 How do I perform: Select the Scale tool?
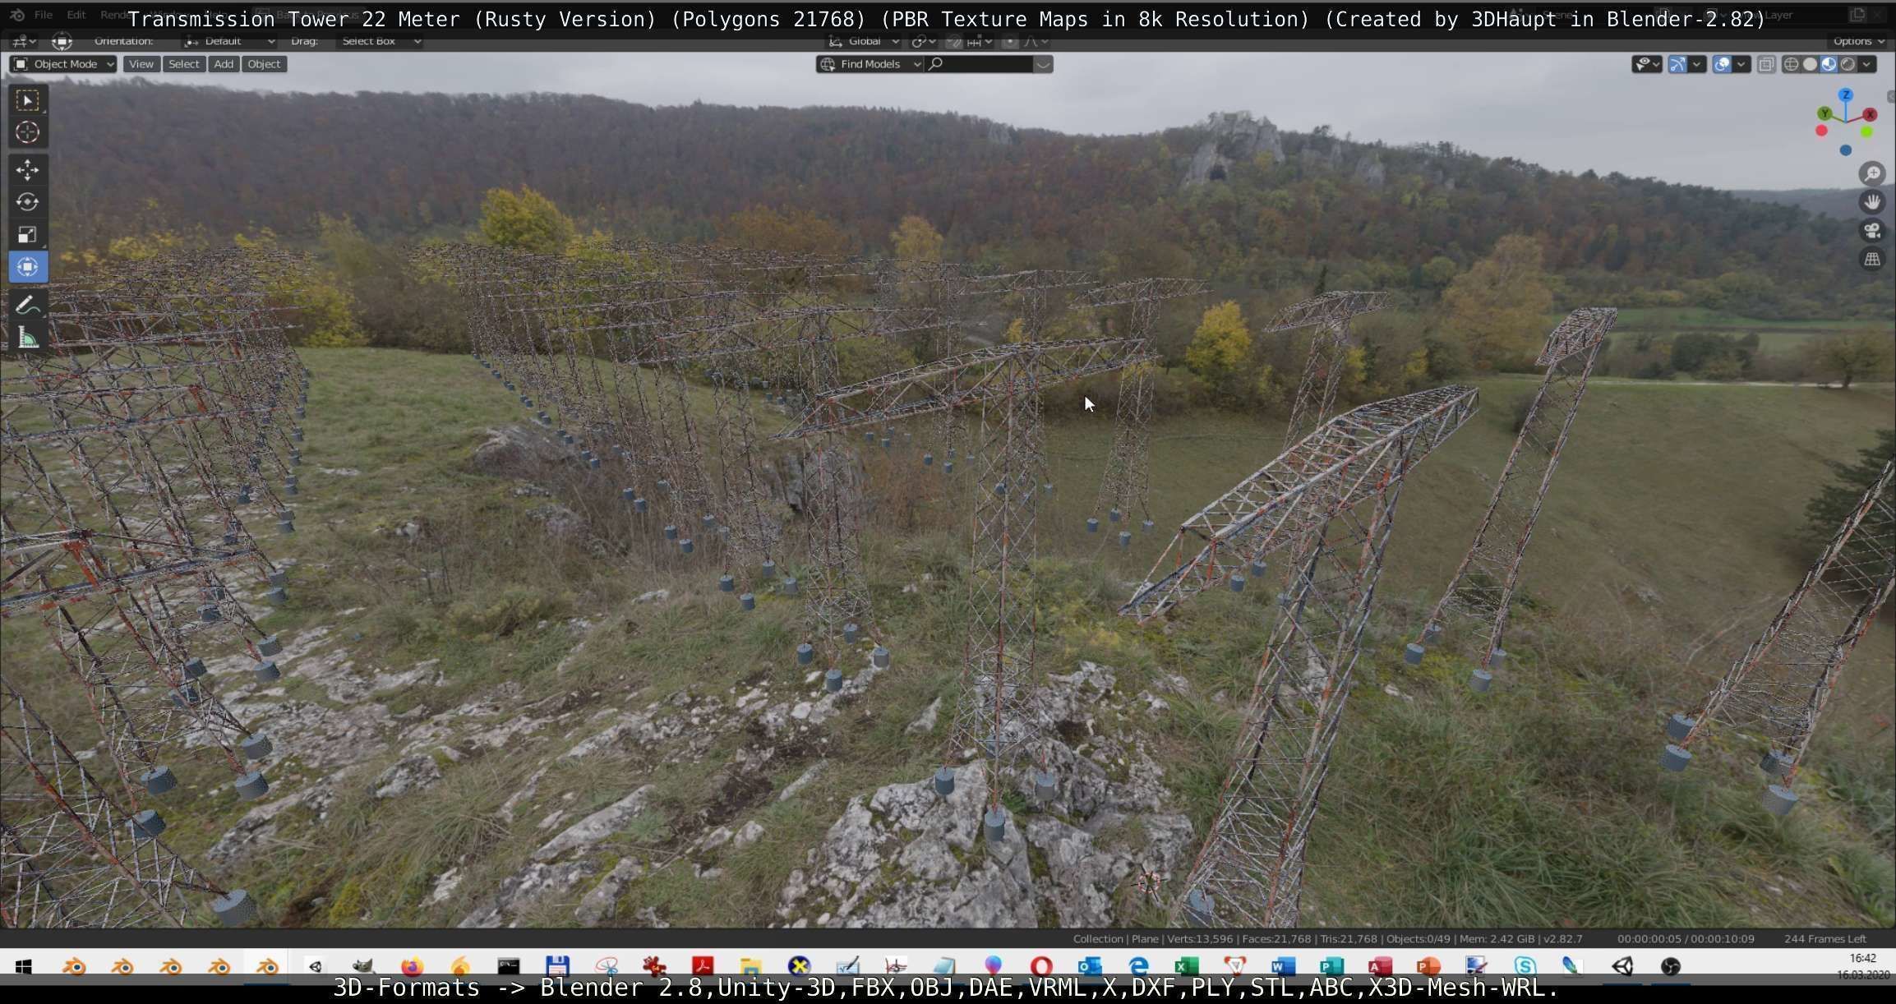pos(27,235)
